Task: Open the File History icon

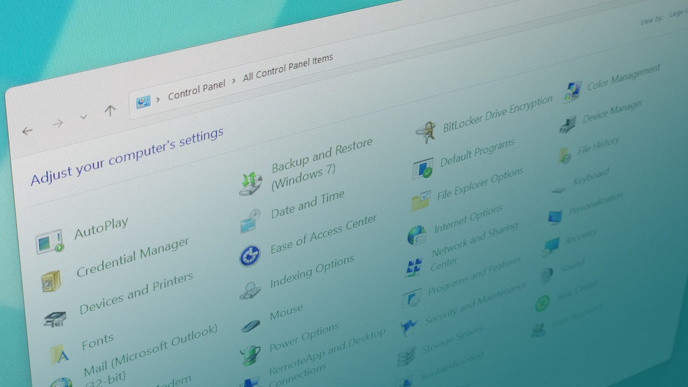Action: [564, 156]
